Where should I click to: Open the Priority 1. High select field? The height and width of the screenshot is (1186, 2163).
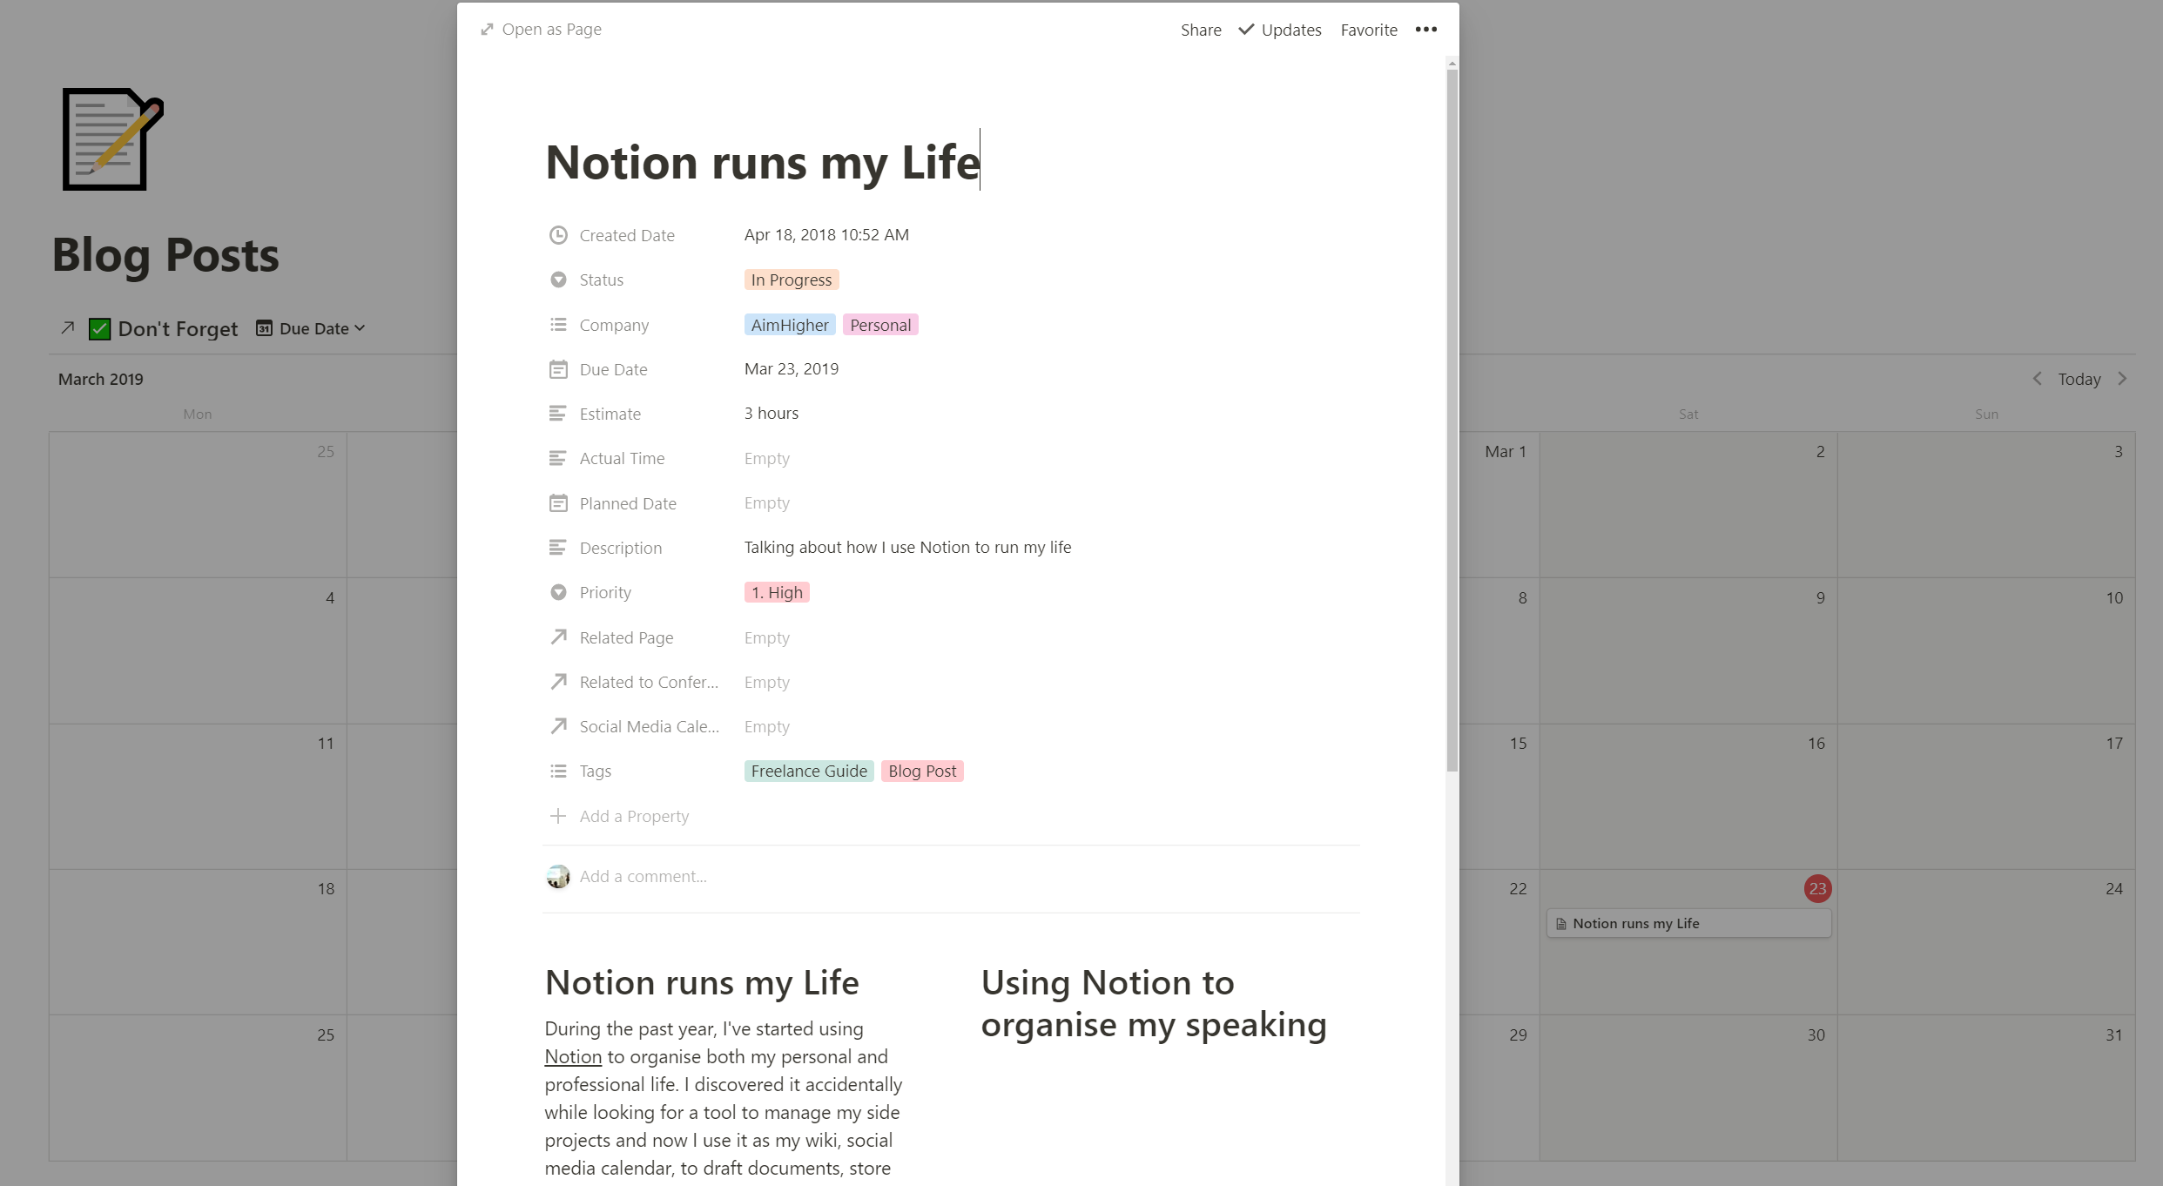(776, 592)
